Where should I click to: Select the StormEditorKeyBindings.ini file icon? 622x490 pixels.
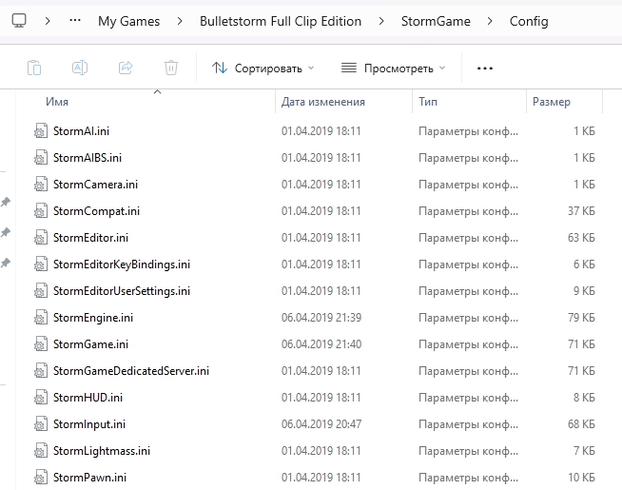(41, 264)
